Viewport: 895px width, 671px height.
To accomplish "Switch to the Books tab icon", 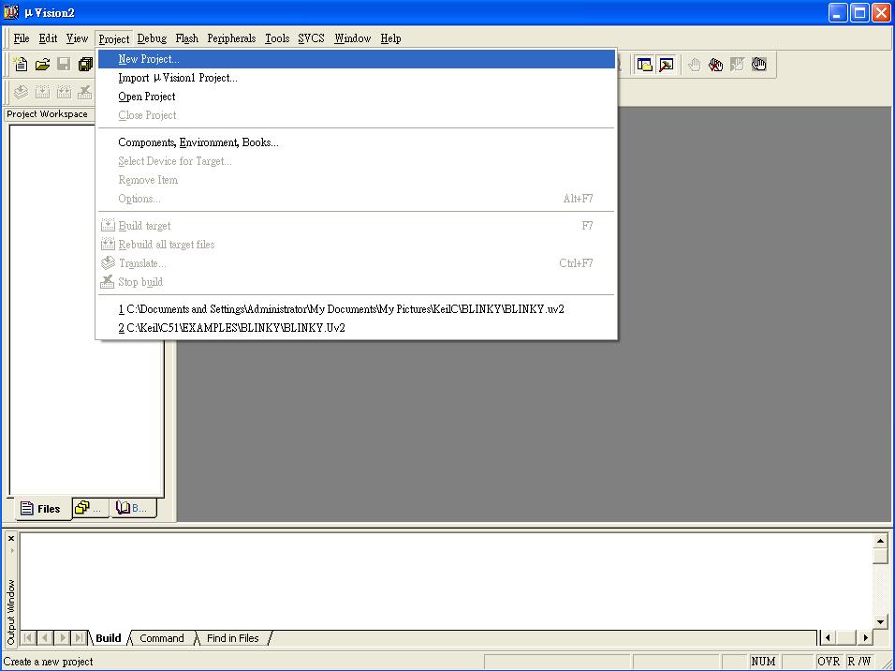I will click(x=131, y=508).
